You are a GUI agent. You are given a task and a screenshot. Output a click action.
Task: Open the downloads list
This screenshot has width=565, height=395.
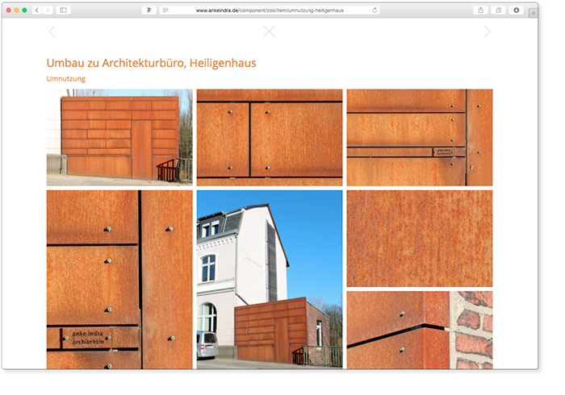[x=517, y=10]
